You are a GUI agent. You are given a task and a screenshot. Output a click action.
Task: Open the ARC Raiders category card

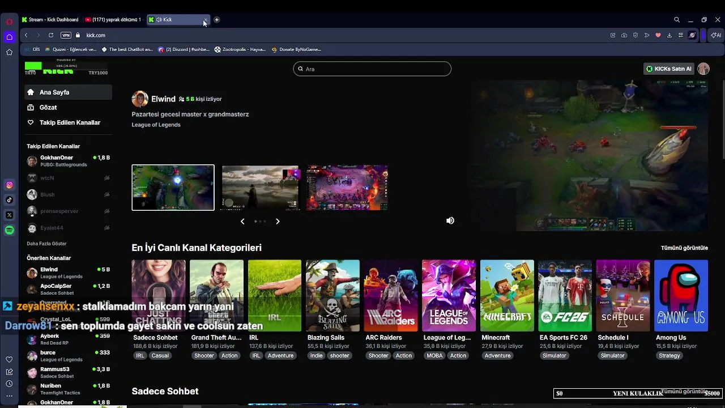point(391,295)
